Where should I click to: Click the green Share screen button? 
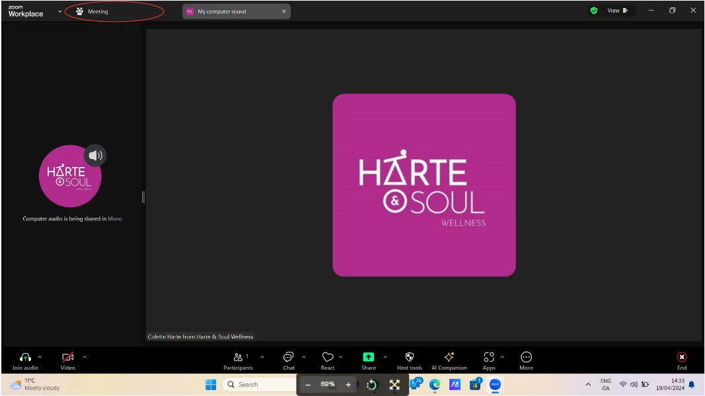click(x=368, y=357)
